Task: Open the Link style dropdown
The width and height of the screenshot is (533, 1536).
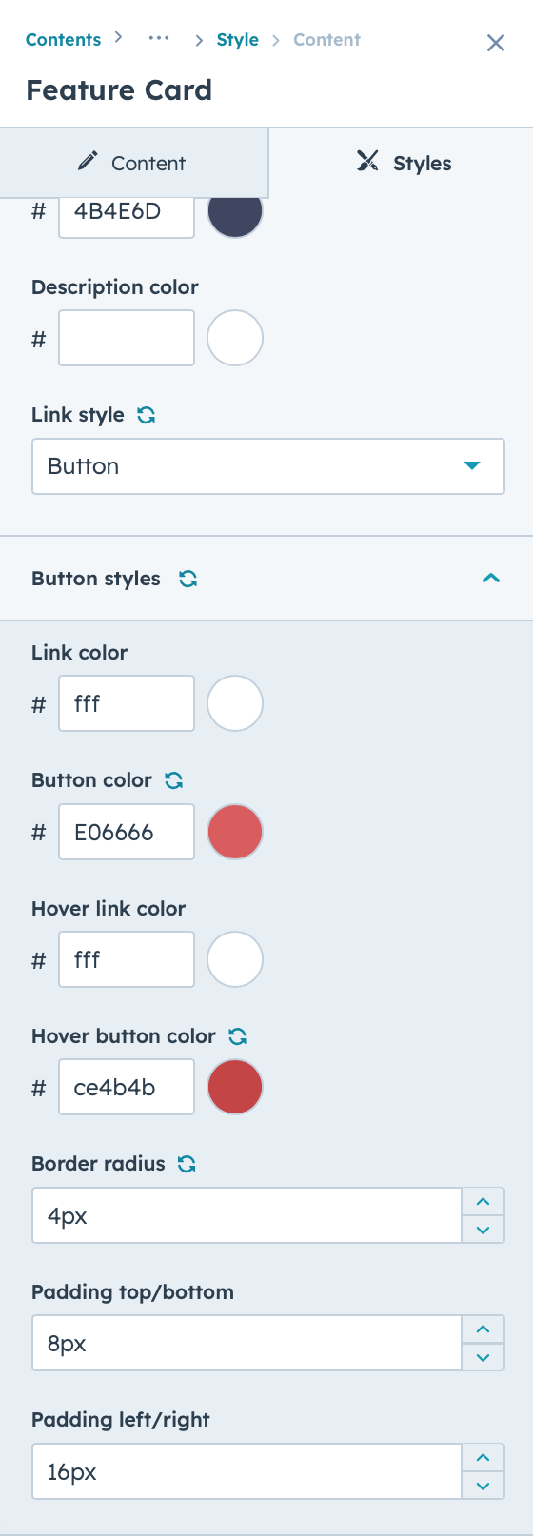Action: [268, 466]
